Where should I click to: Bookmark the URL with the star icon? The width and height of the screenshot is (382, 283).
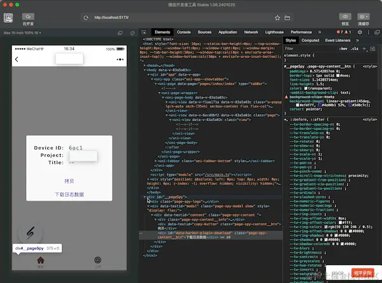coord(277,18)
